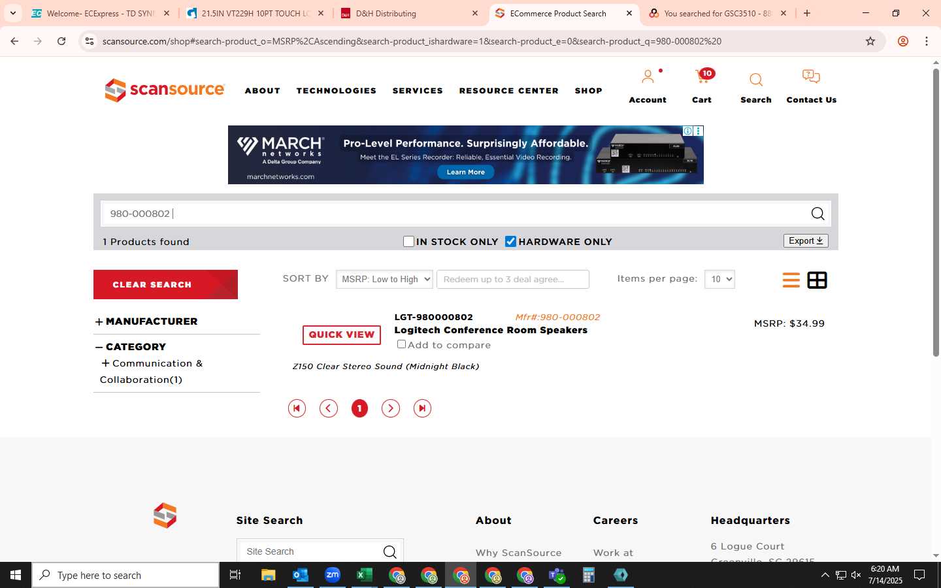
Task: Check Add to compare for Logitech speakers
Action: click(x=401, y=344)
